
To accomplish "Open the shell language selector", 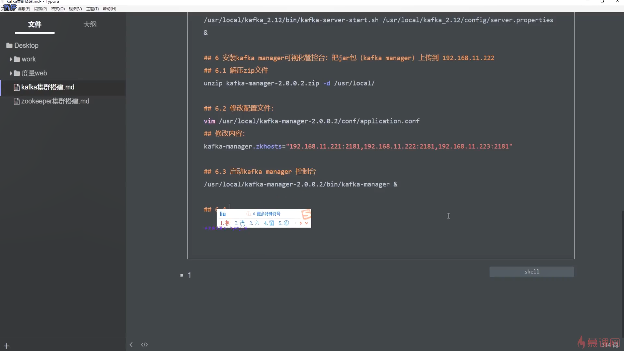I will (x=531, y=272).
